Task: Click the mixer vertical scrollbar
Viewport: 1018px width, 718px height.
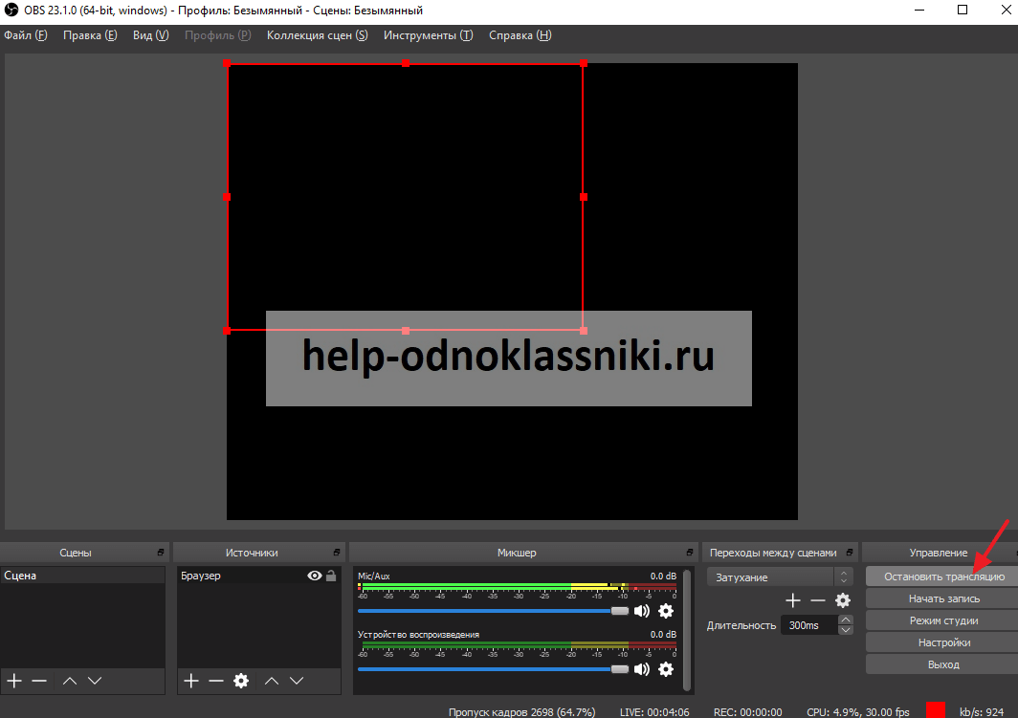Action: [688, 630]
